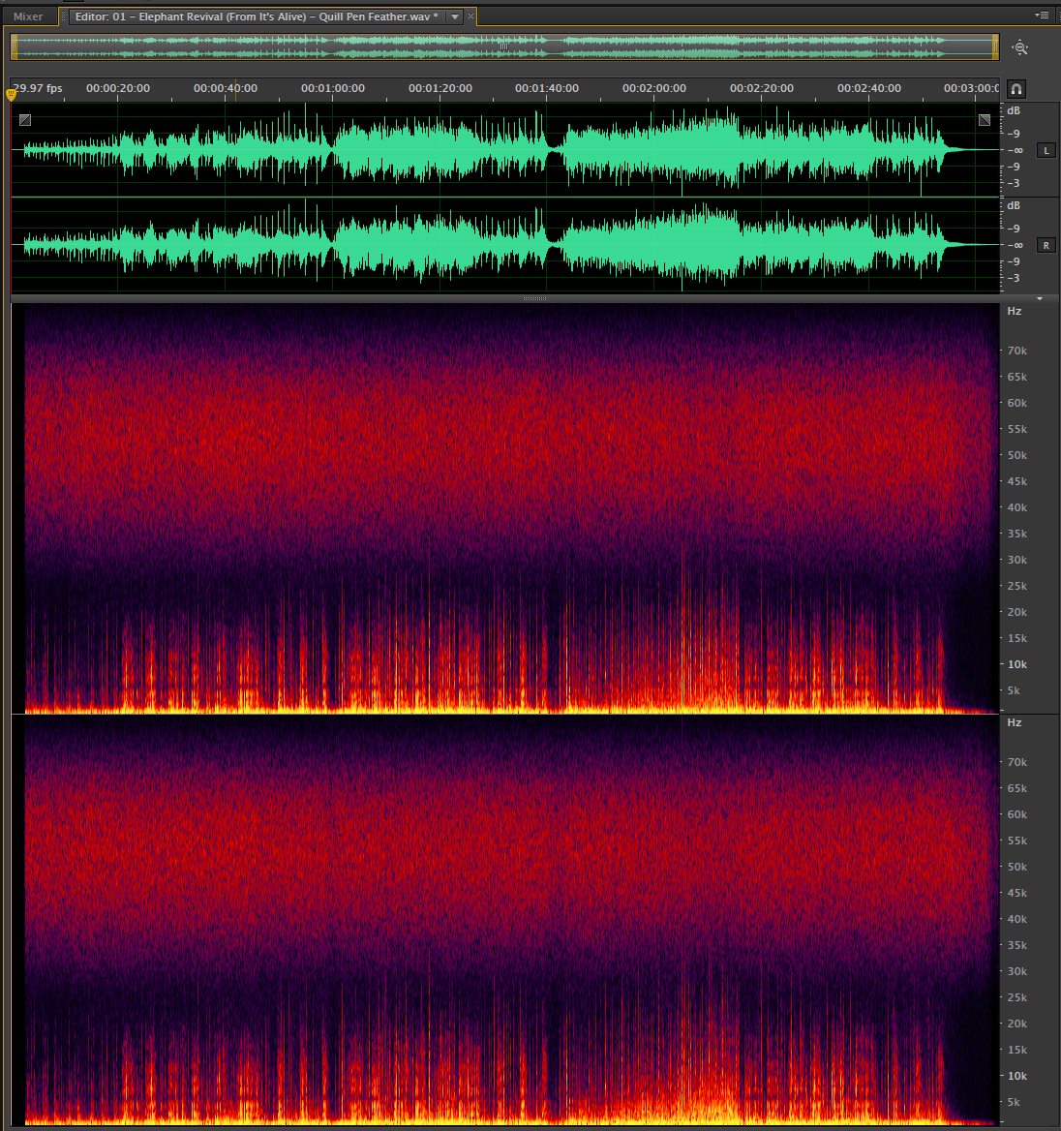
Task: Toggle the left channel L button
Action: (x=1046, y=151)
